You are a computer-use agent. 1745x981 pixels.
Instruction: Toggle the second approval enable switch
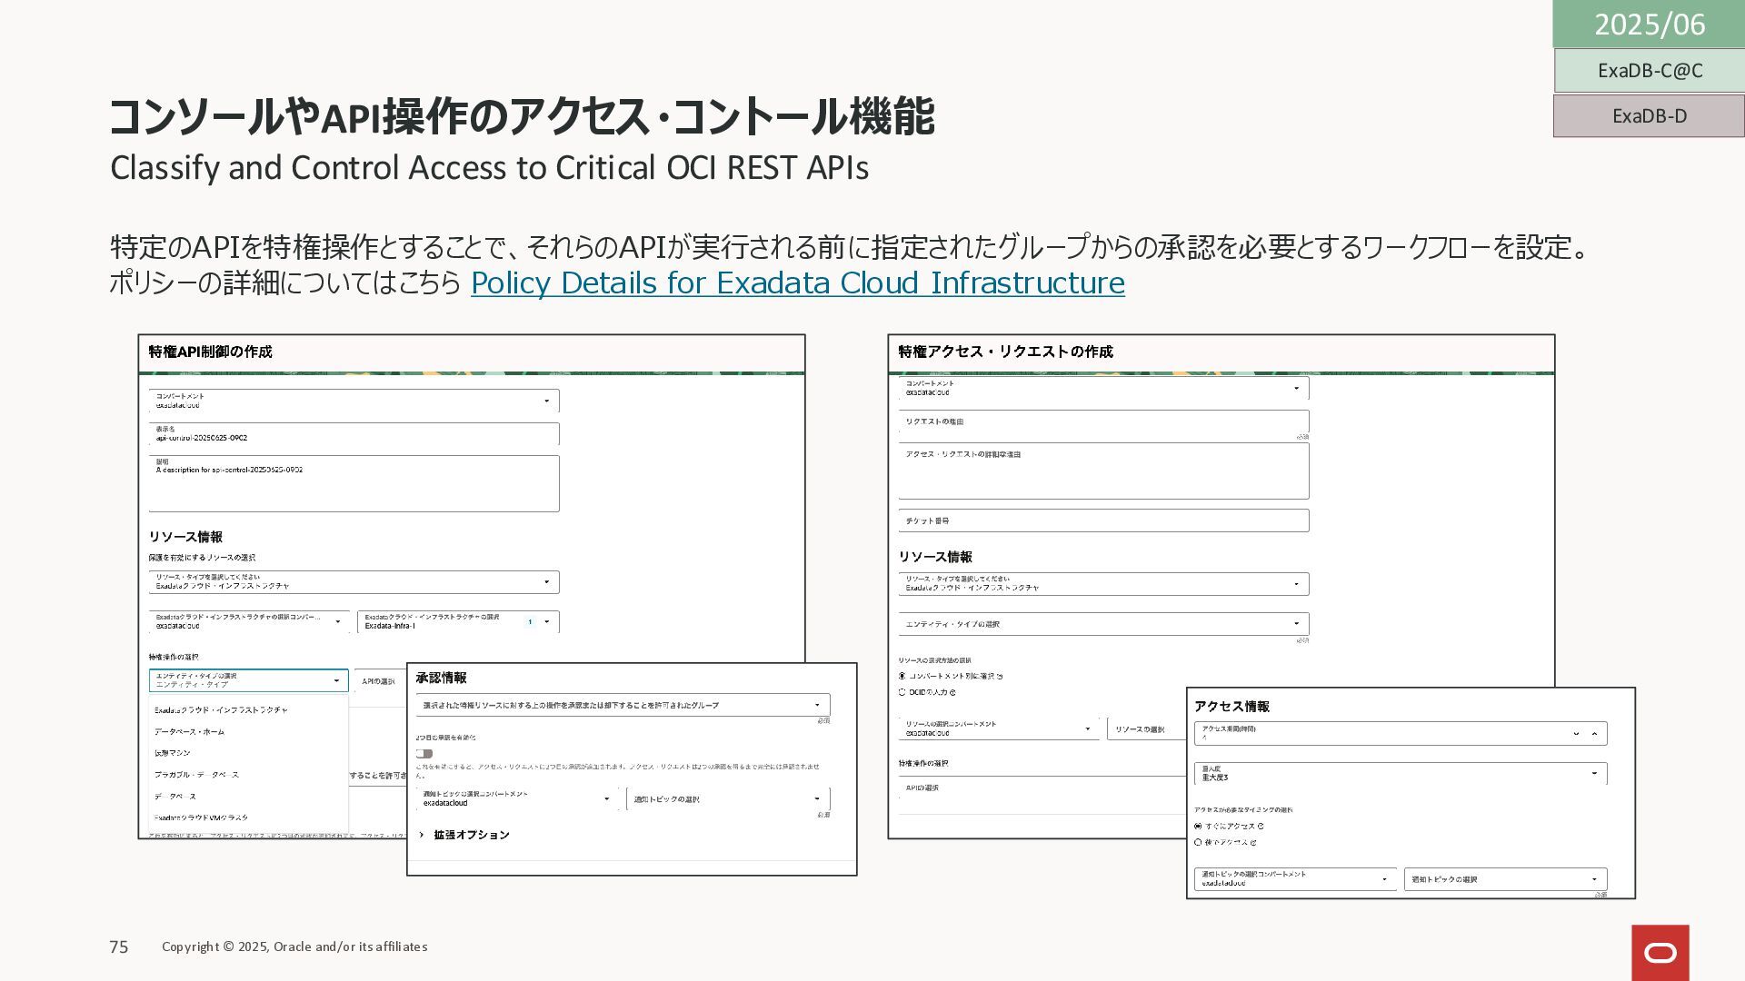pyautogui.click(x=424, y=754)
